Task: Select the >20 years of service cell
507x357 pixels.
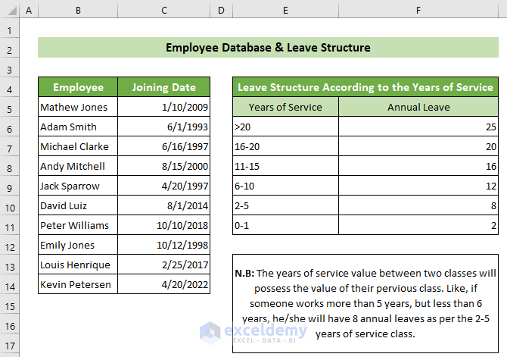Action: 285,127
